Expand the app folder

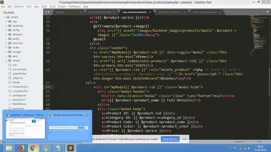pos(7,22)
